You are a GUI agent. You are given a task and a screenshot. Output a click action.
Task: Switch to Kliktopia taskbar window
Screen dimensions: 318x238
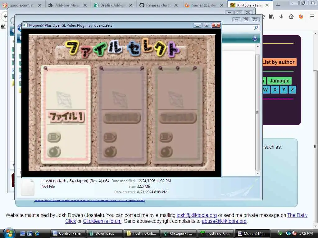[x=178, y=233]
